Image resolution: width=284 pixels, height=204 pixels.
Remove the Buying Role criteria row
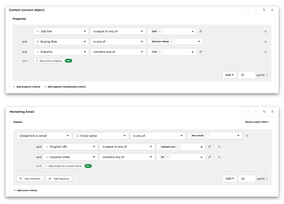266,42
